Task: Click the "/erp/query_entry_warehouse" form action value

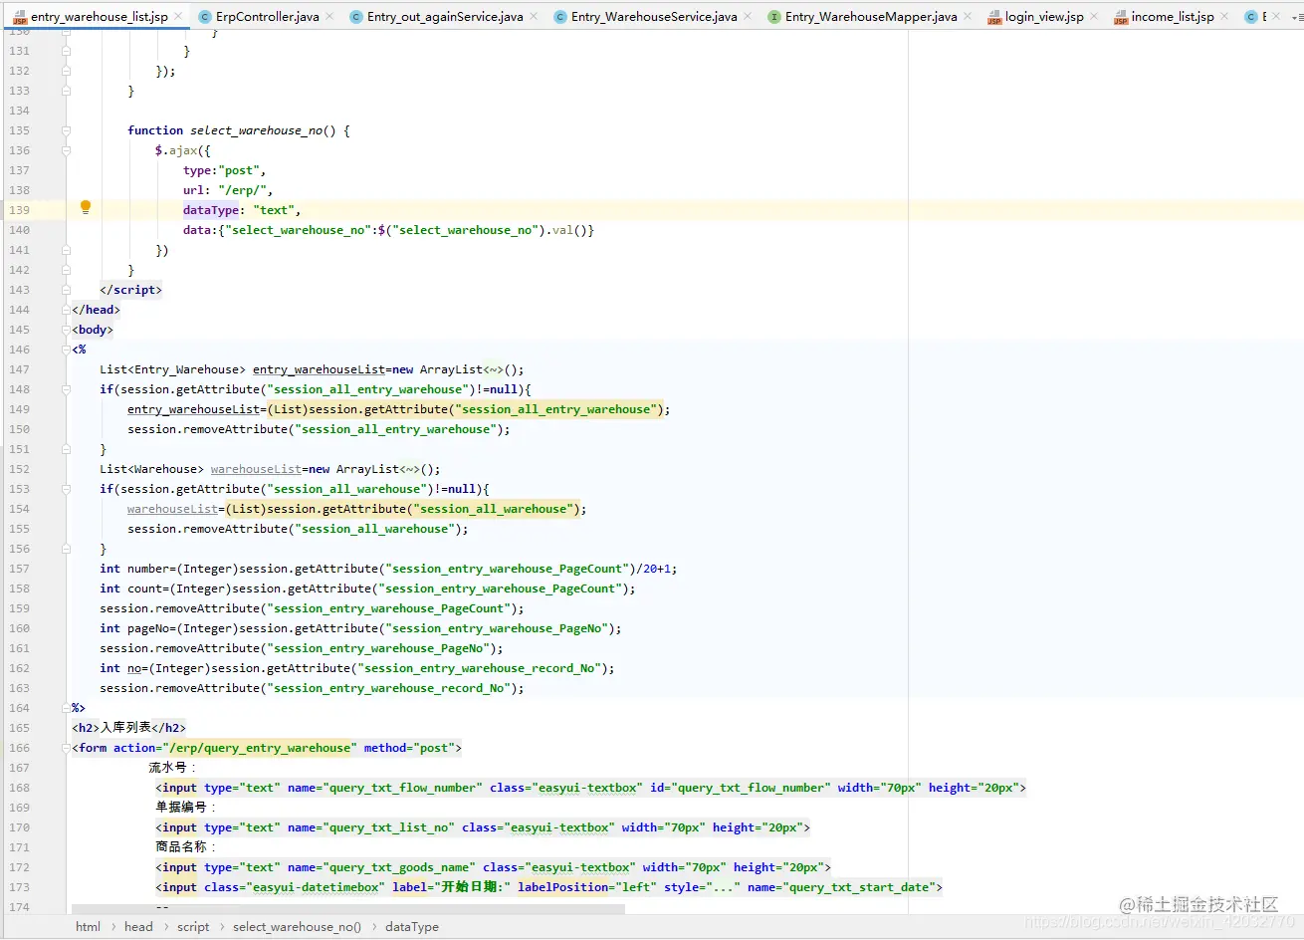Action: point(260,748)
